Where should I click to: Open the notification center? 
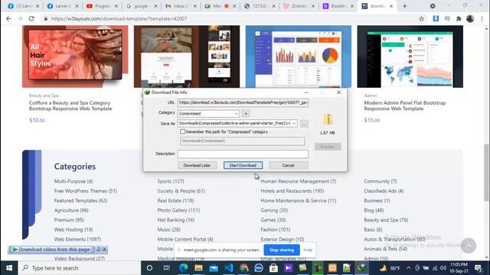(478, 268)
